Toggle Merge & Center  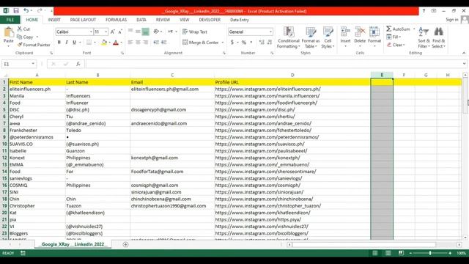point(201,43)
